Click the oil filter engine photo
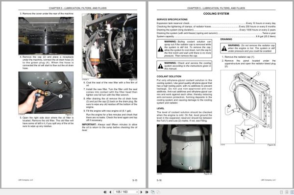294x195 pixels. point(109,46)
